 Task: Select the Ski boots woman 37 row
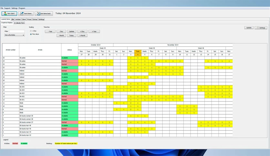point(118,122)
